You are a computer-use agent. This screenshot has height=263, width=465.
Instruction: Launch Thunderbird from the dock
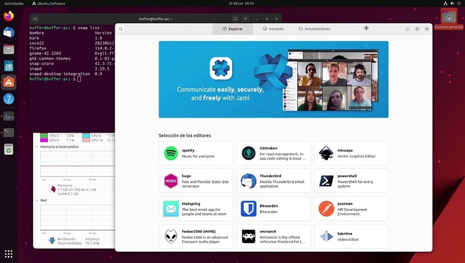[8, 33]
